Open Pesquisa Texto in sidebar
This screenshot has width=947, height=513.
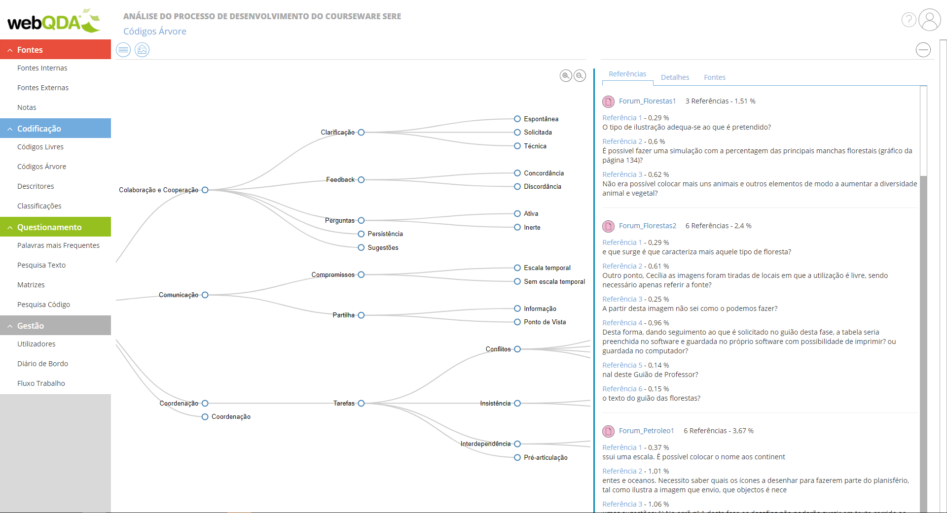[x=41, y=265]
